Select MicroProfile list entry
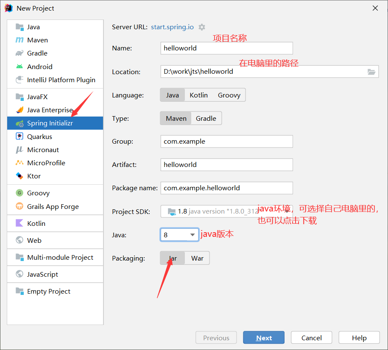Screen dimensions: 388x350 coord(55,163)
